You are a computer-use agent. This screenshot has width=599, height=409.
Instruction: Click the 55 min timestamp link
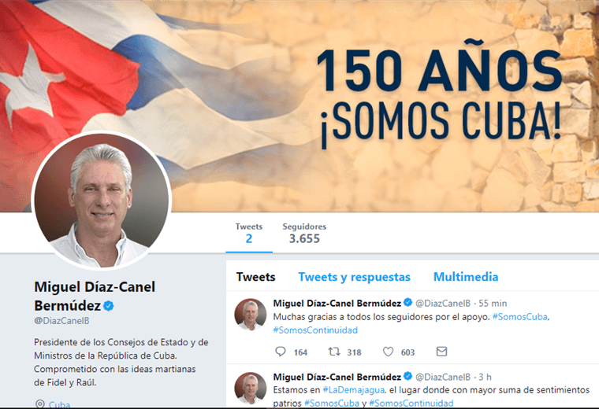coord(493,304)
